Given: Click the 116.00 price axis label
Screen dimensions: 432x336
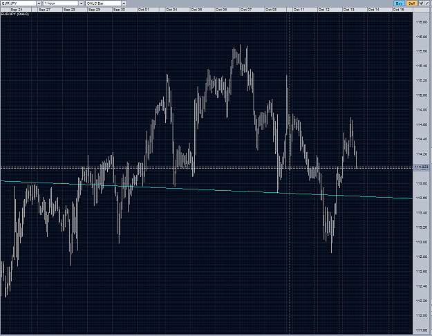Looking at the screenshot, I should pyautogui.click(x=421, y=22).
